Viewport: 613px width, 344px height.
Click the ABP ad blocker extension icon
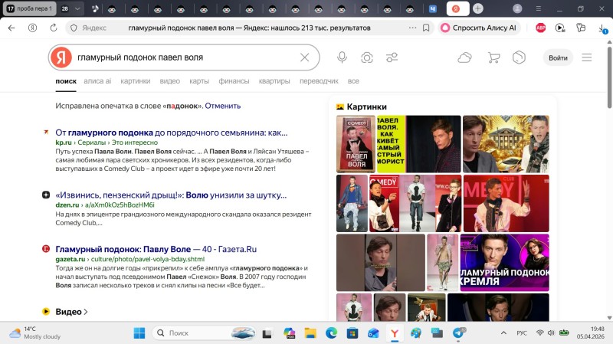point(539,28)
